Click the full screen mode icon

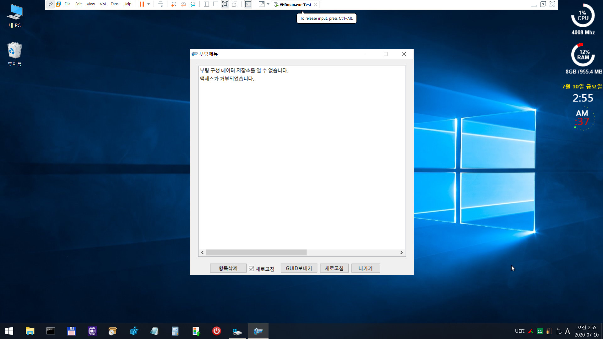[225, 4]
